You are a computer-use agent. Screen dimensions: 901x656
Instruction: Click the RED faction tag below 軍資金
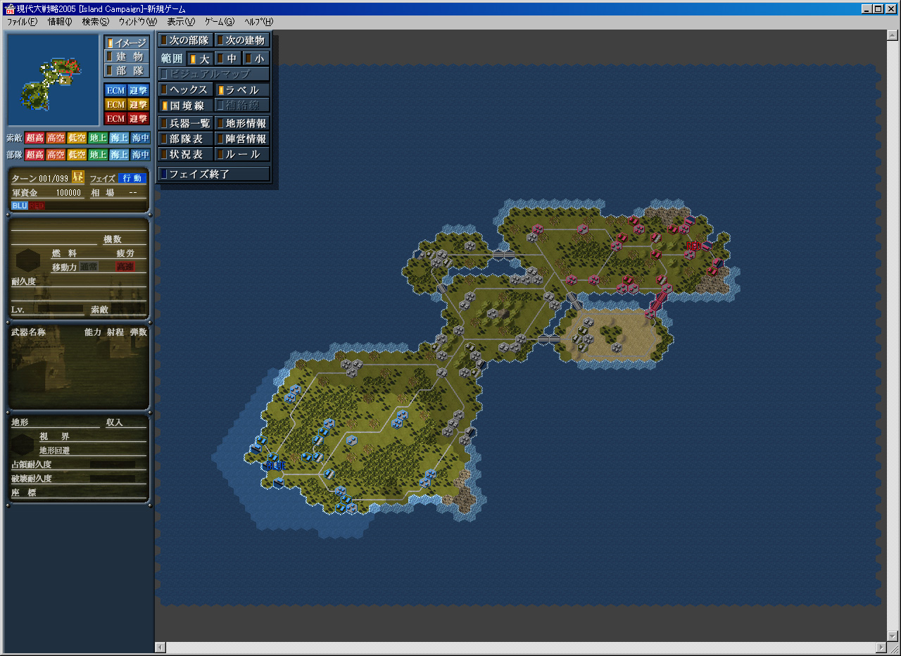pyautogui.click(x=37, y=206)
